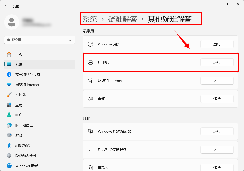Click the sidebar Windows 更新 sync icon
The image size is (244, 171).
(9, 166)
